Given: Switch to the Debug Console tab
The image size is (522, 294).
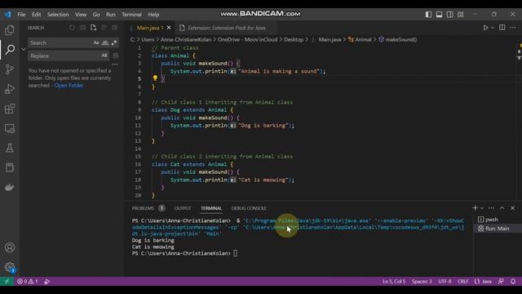Looking at the screenshot, I should point(249,208).
